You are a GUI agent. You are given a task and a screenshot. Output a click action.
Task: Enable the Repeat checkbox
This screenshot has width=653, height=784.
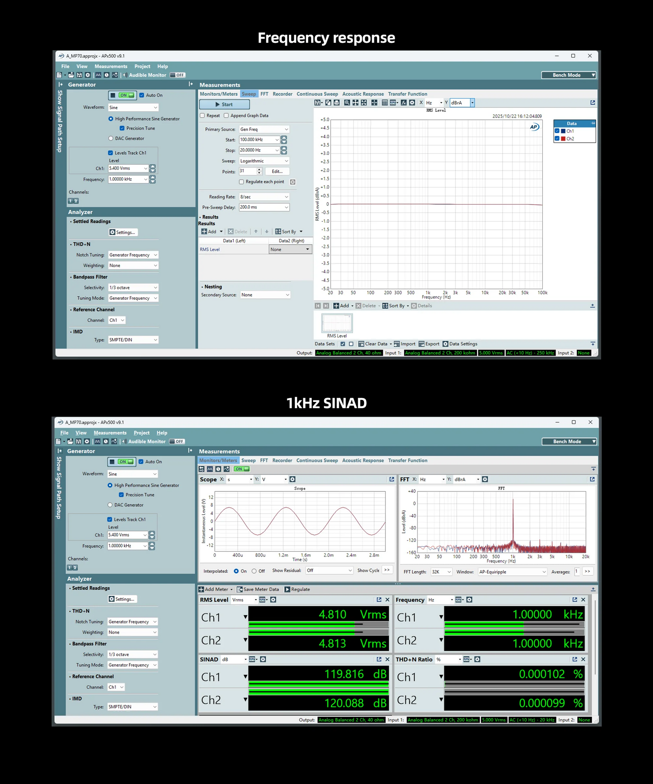(202, 116)
